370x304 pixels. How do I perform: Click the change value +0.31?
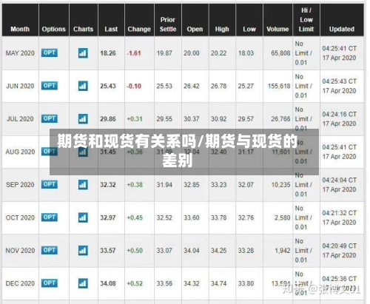[135, 119]
